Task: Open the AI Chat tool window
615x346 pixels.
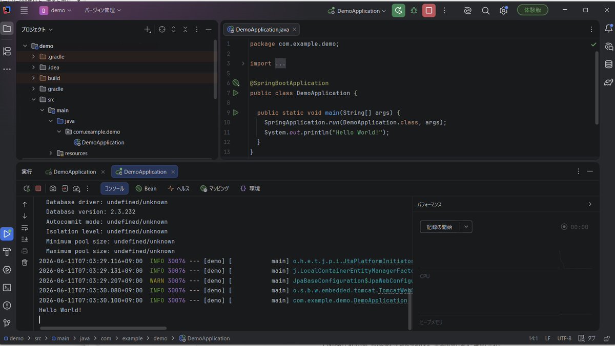Action: coord(609,47)
